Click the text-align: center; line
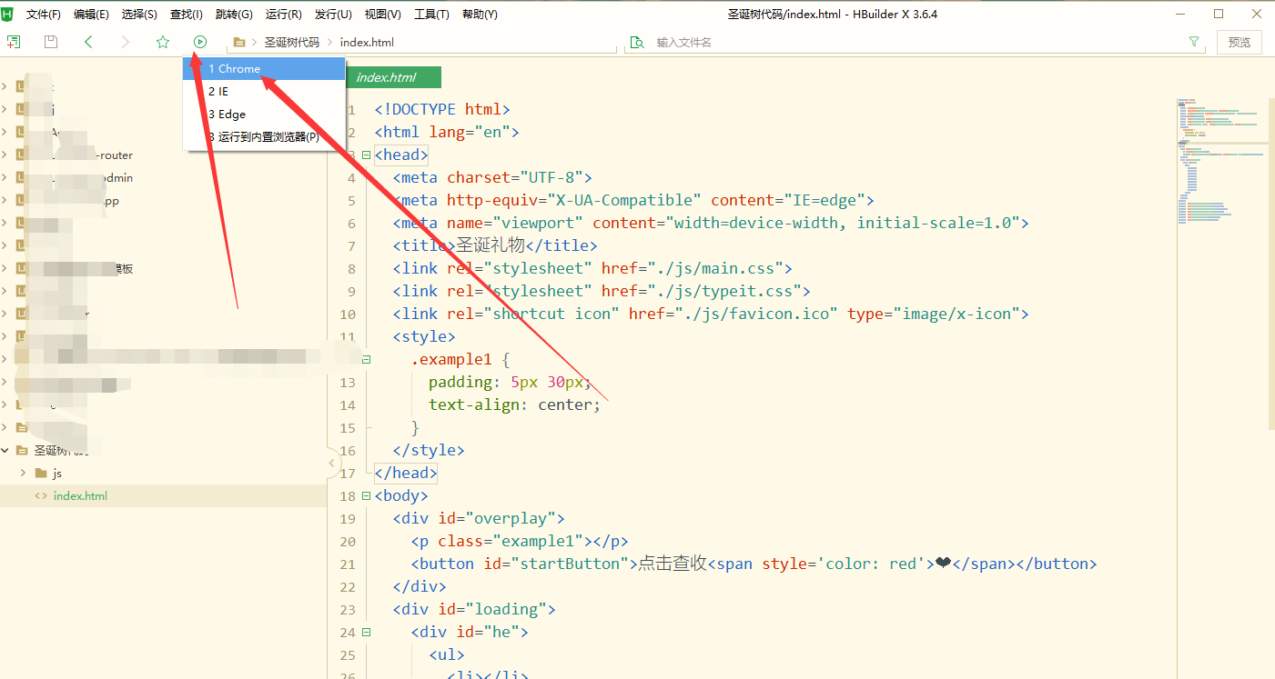Screen dimensions: 1275x679 click(515, 404)
